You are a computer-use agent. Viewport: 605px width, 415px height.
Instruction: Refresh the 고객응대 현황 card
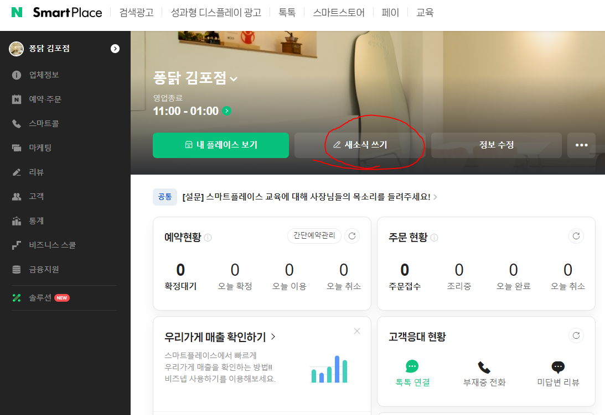click(576, 335)
